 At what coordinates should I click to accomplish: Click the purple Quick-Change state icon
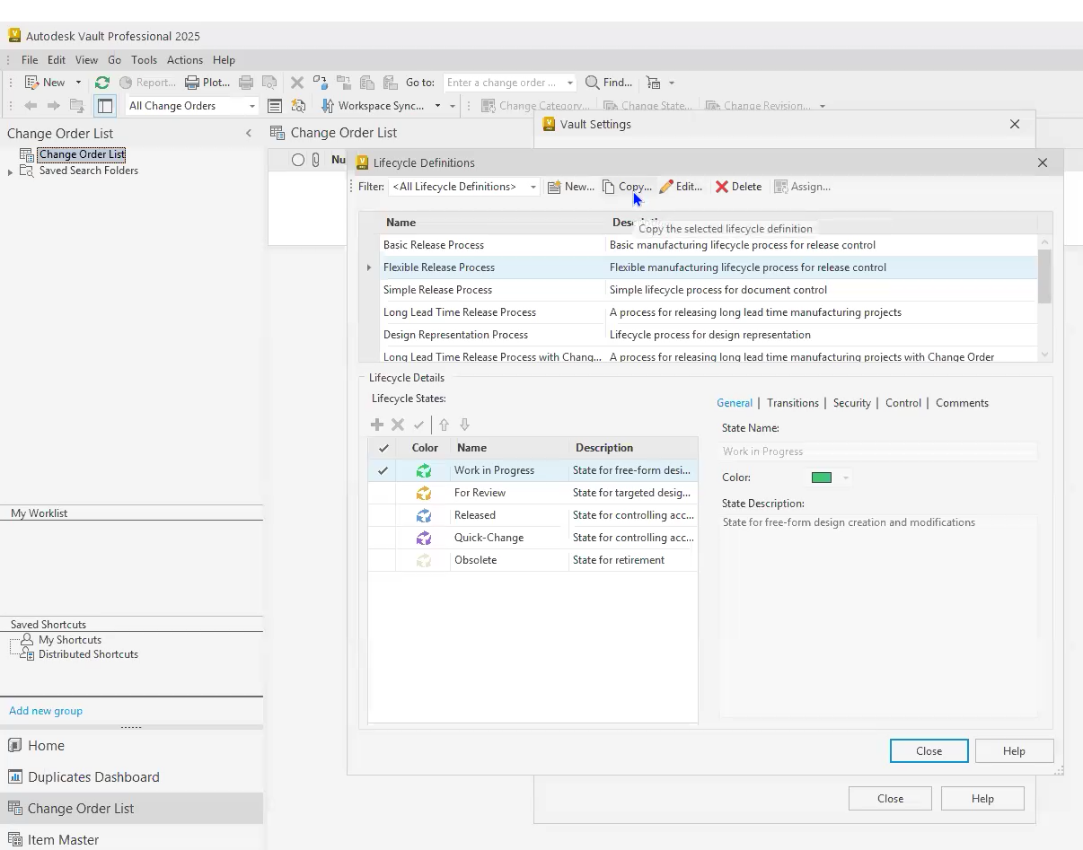coord(424,538)
